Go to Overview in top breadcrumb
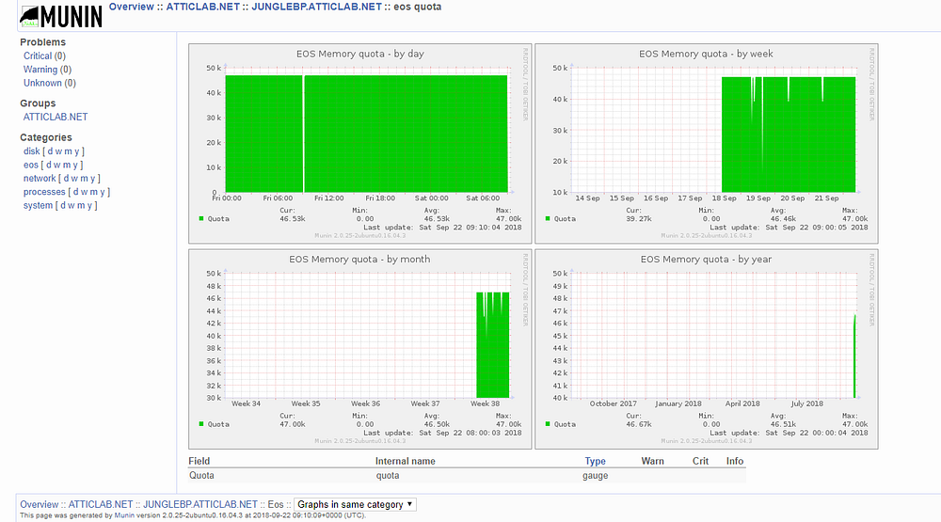941x522 pixels. click(132, 7)
